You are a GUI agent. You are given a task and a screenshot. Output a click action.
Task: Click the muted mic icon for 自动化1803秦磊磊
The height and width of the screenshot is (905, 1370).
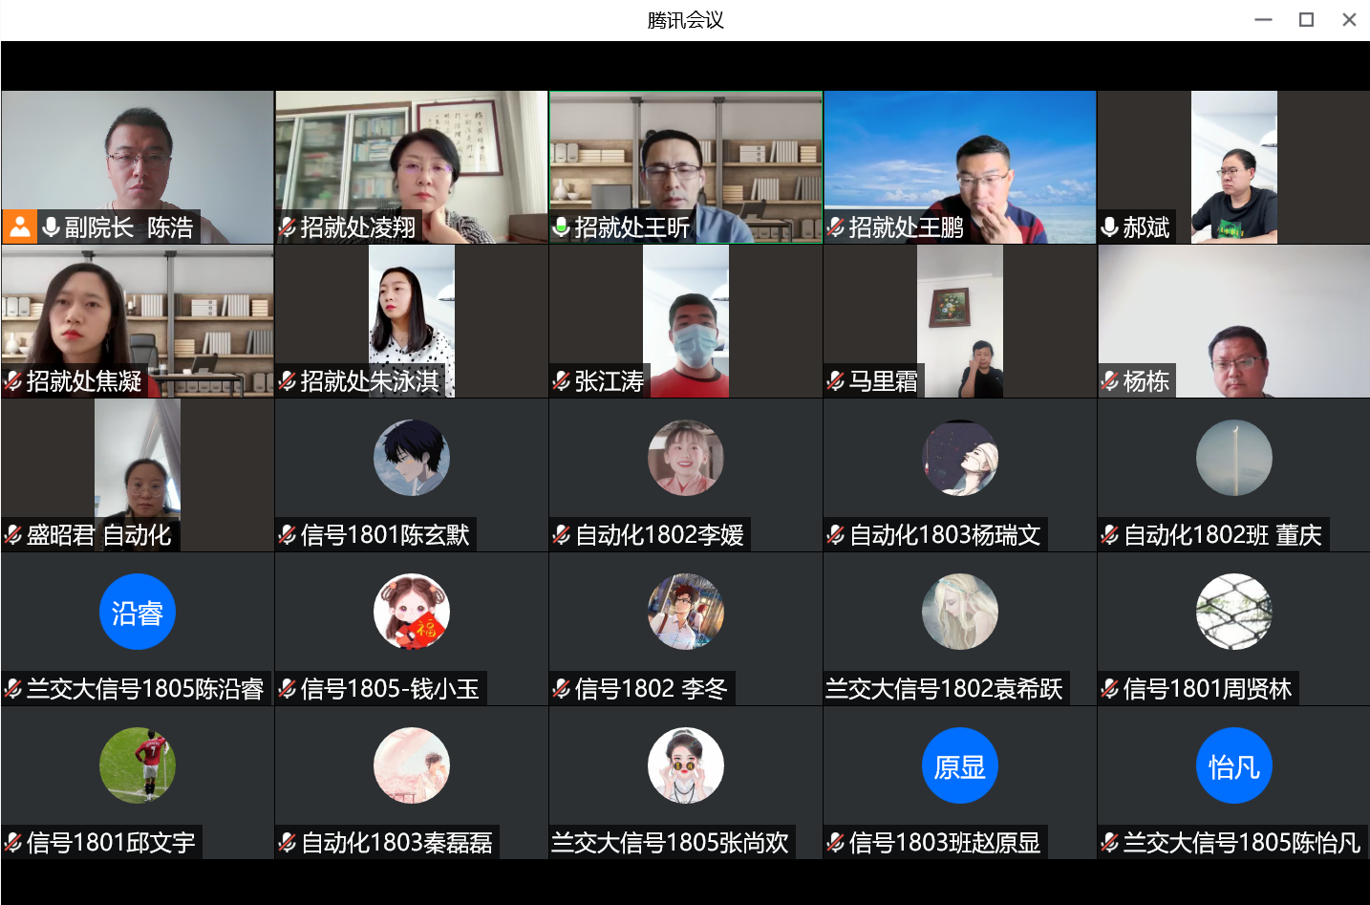[x=288, y=843]
